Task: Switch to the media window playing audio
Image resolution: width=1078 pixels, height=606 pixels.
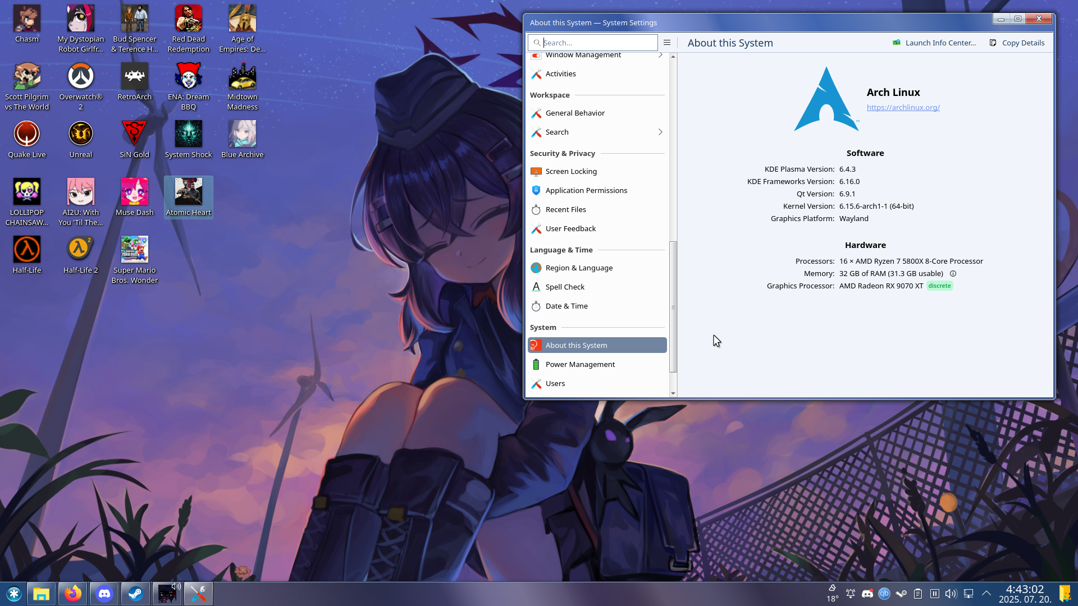Action: point(167,594)
